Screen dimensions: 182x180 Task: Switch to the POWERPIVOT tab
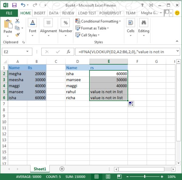click(110, 13)
